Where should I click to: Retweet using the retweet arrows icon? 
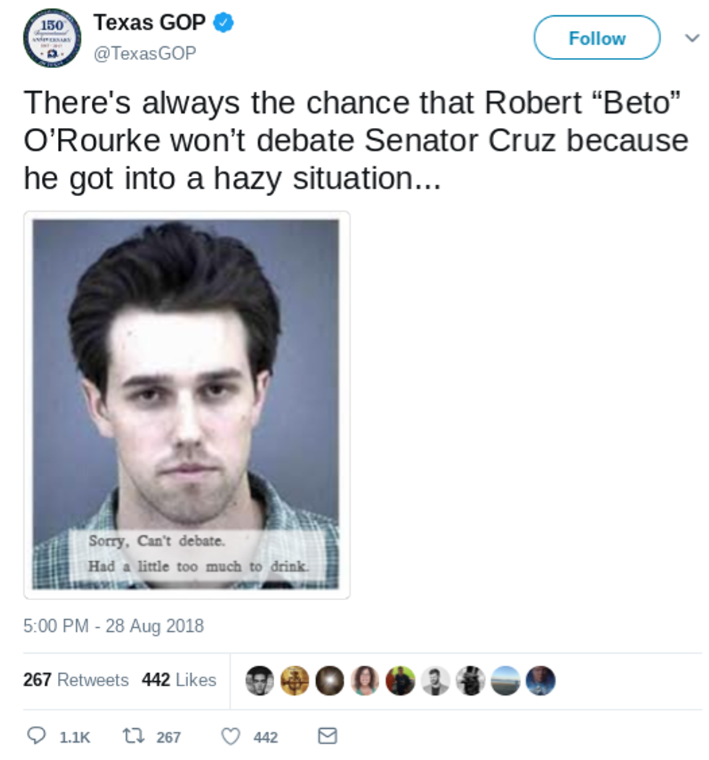tap(134, 736)
